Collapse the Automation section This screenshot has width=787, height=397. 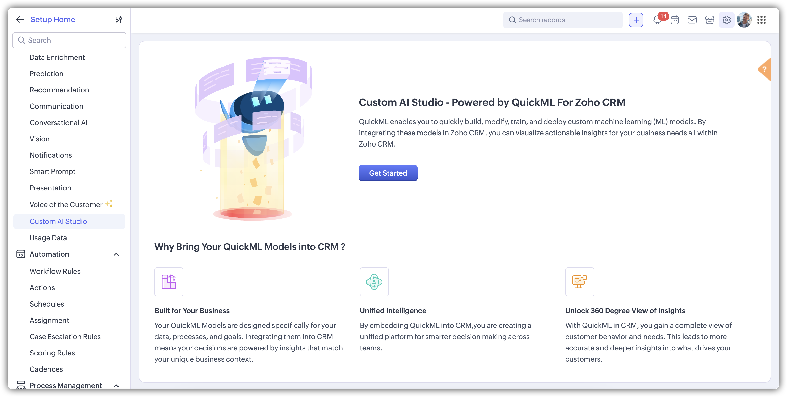[116, 254]
